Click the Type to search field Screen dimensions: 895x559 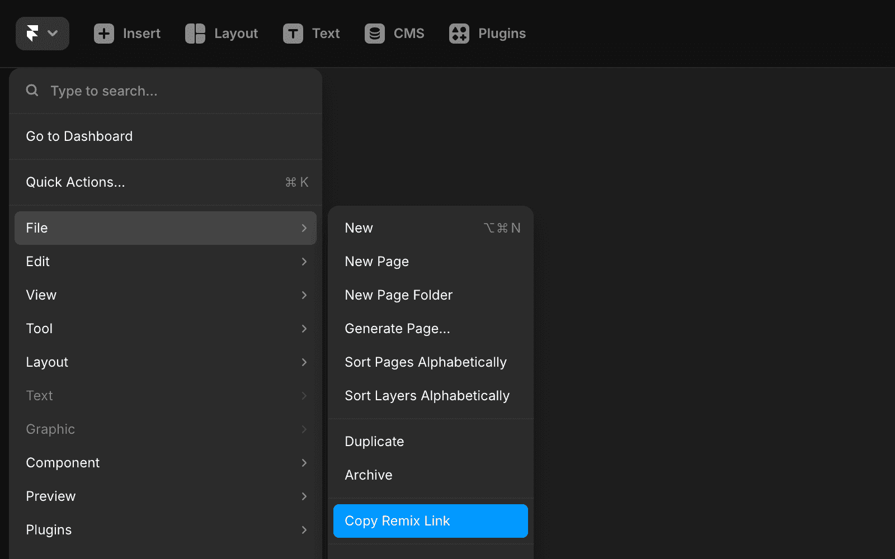(x=166, y=91)
